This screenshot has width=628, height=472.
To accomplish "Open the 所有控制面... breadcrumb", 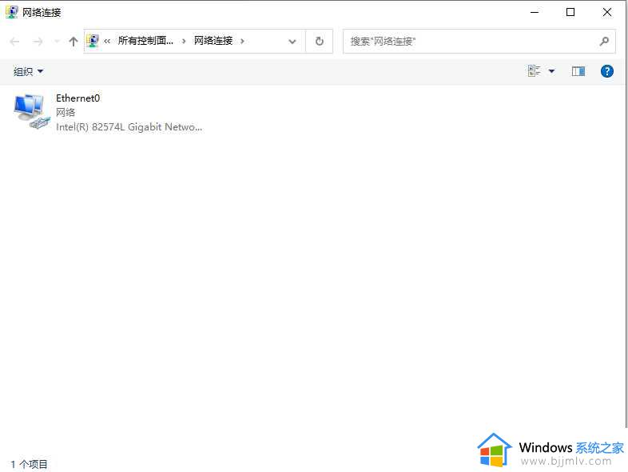I will coord(145,41).
